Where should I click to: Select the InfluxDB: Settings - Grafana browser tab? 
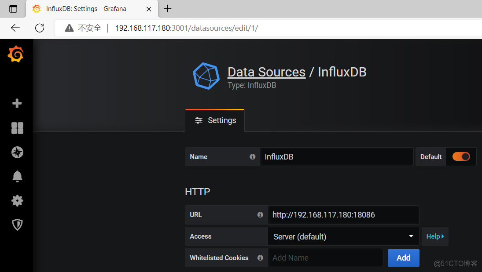[x=92, y=9]
